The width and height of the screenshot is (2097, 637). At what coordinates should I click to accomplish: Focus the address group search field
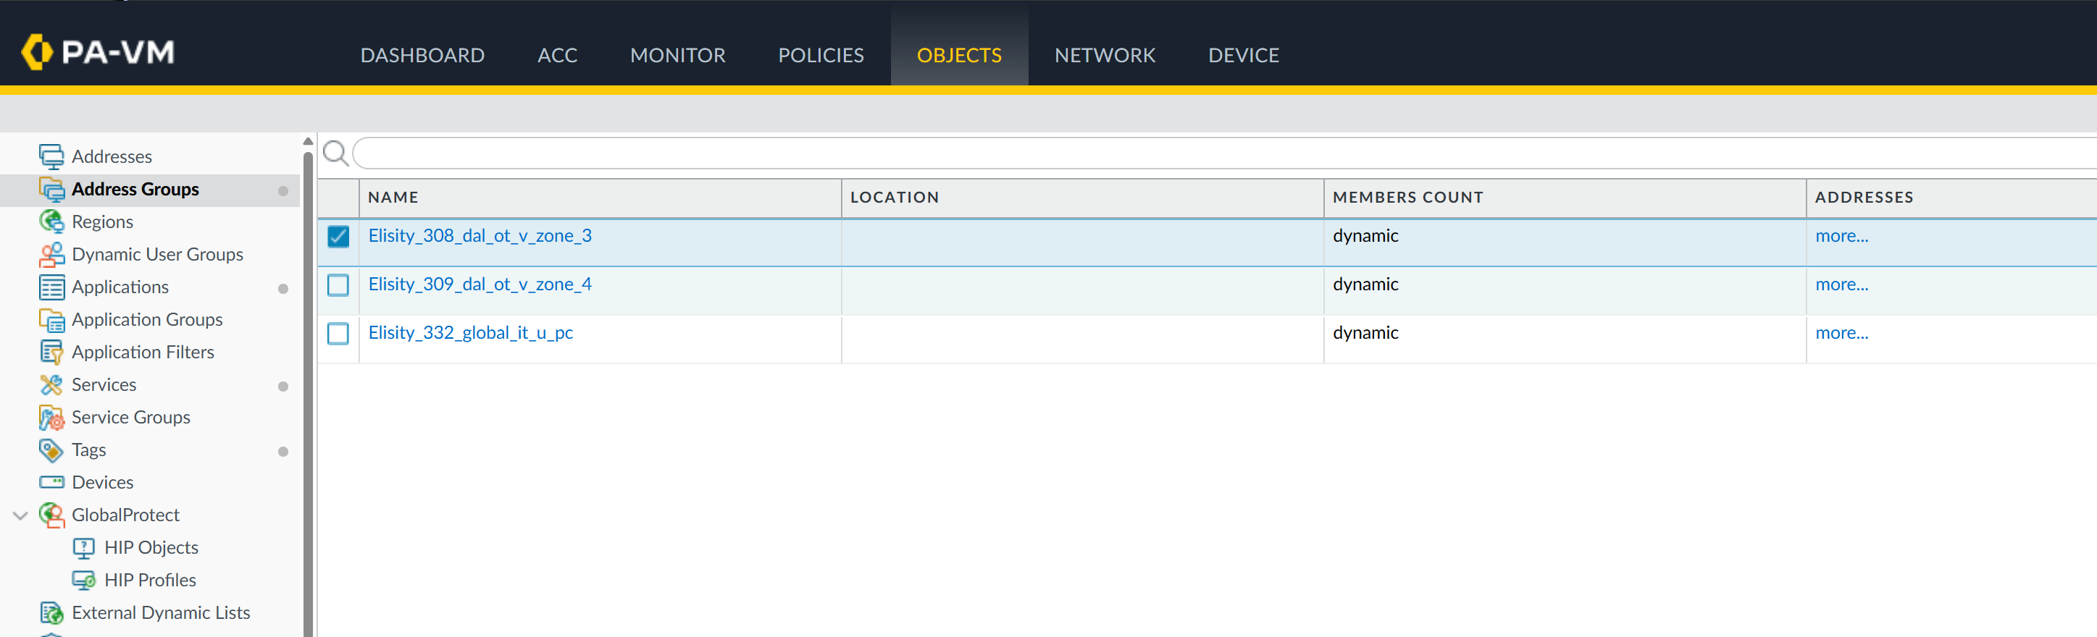(x=1221, y=153)
